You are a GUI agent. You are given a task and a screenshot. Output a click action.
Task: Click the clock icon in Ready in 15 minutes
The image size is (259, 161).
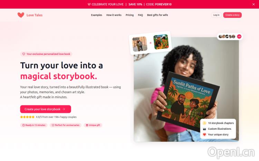[x=23, y=125]
